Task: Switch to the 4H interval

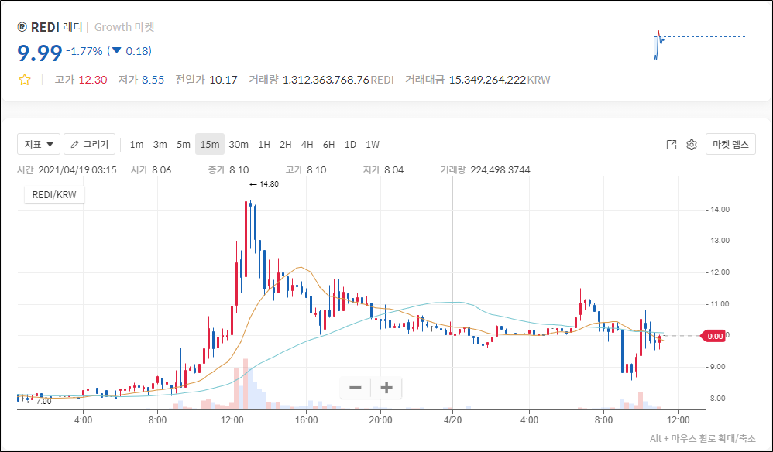Action: (x=307, y=145)
